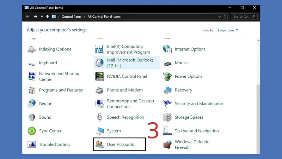Click the Mail (Microsoft Outlook) icon
Screen dimensions: 282x159
pos(99,63)
